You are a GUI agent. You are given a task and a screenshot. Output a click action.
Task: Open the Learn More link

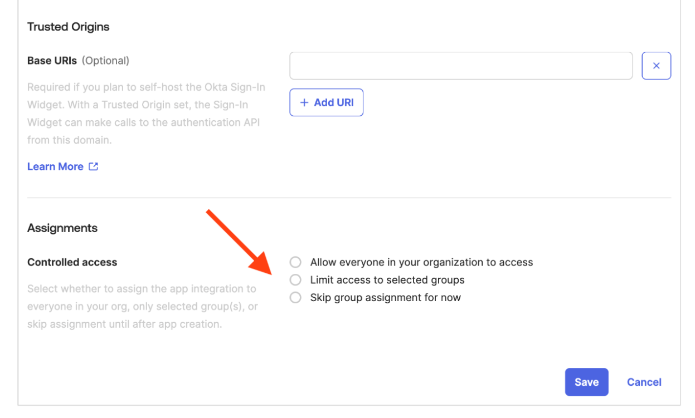(x=55, y=166)
